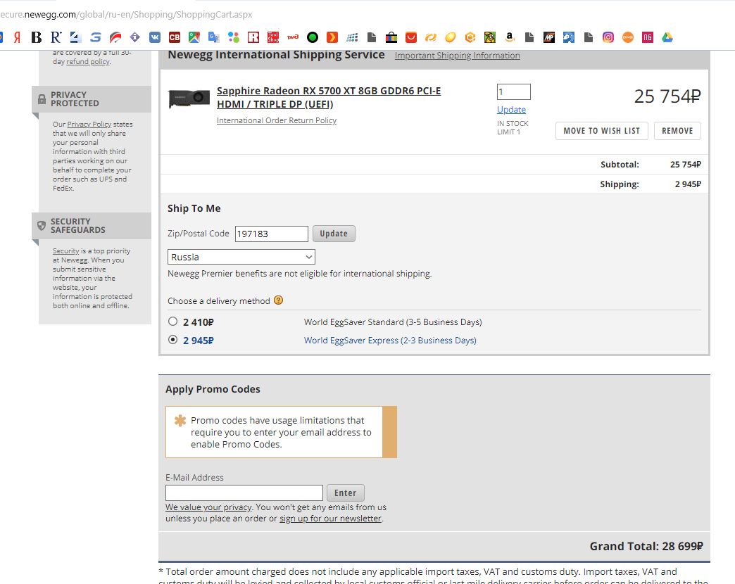
Task: Open International Order Return Policy link
Action: [277, 120]
